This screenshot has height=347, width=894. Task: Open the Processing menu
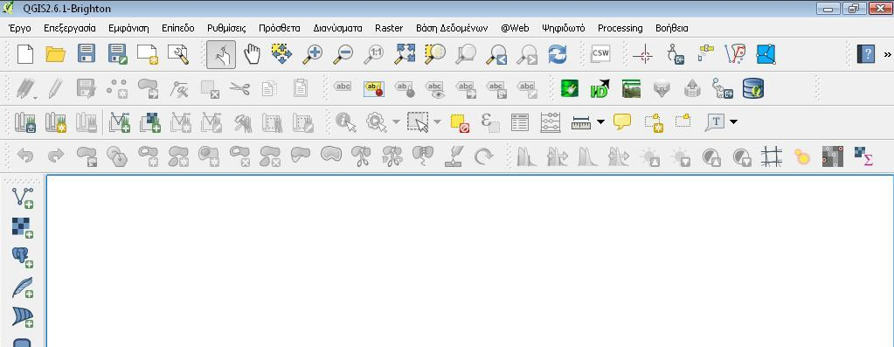click(x=620, y=28)
